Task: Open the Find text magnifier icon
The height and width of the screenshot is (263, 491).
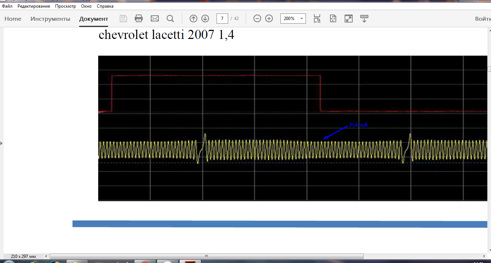Action: [170, 19]
